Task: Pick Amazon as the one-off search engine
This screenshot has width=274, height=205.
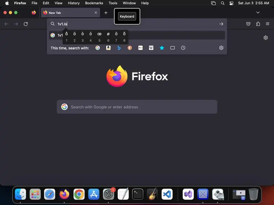Action: [x=108, y=48]
